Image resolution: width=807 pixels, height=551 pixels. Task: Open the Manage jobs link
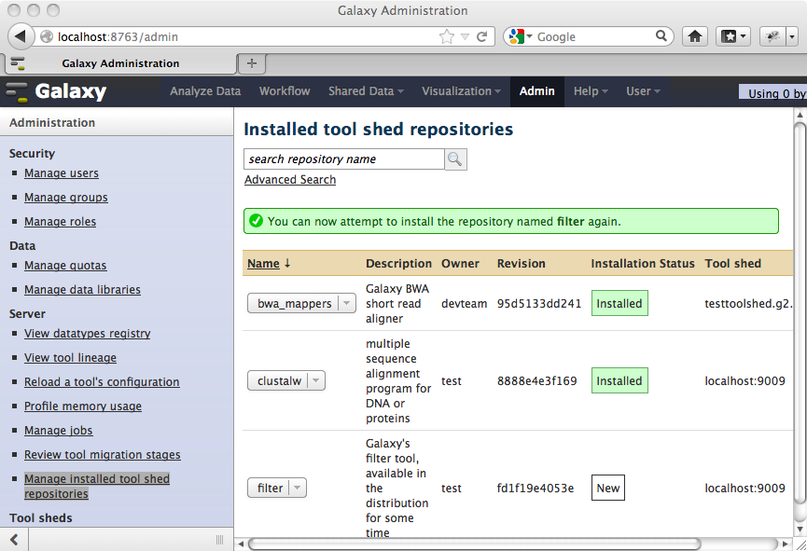click(x=58, y=430)
